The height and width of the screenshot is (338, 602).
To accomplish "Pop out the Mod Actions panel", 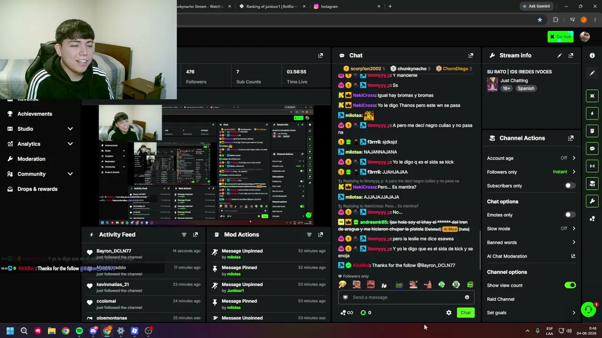I will (x=320, y=235).
